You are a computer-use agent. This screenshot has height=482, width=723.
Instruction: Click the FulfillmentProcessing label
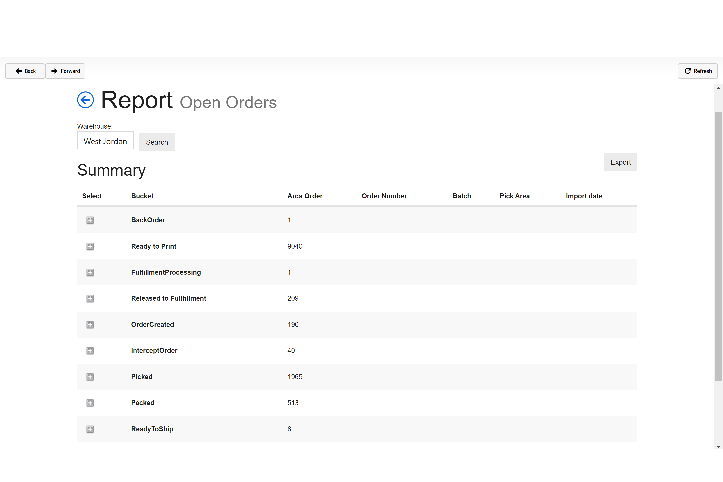[166, 272]
